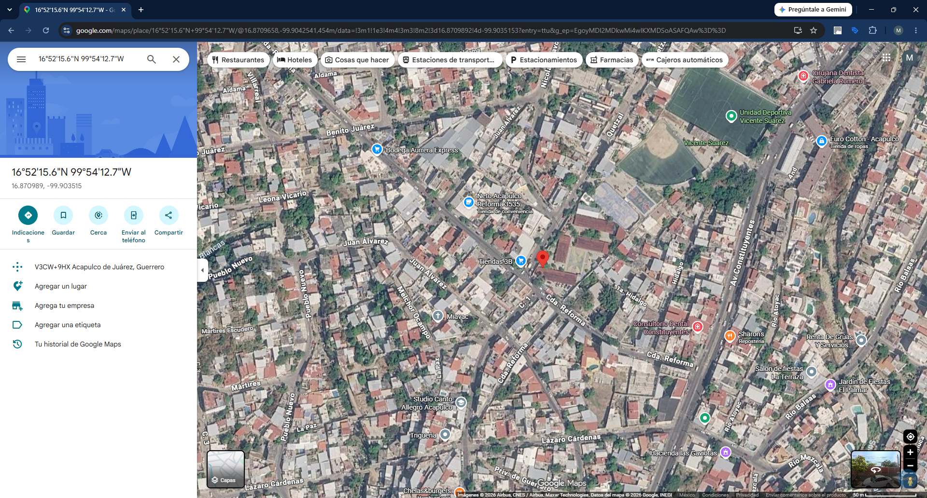Open Unidad Deportiva Vicente Suárez marker

[x=731, y=116]
